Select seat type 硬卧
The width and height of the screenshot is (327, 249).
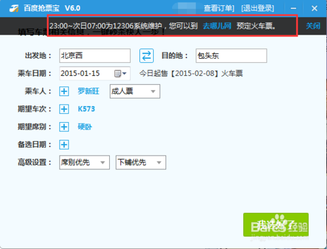pyautogui.click(x=85, y=127)
